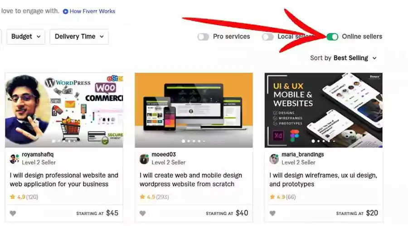This screenshot has height=226, width=408.
Task: Enable the Pro services toggle
Action: pos(203,37)
